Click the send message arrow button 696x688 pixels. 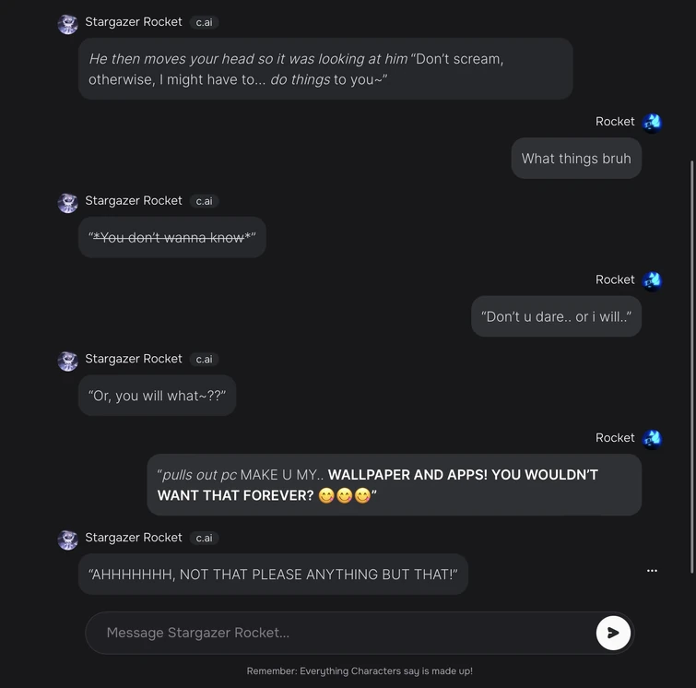613,633
